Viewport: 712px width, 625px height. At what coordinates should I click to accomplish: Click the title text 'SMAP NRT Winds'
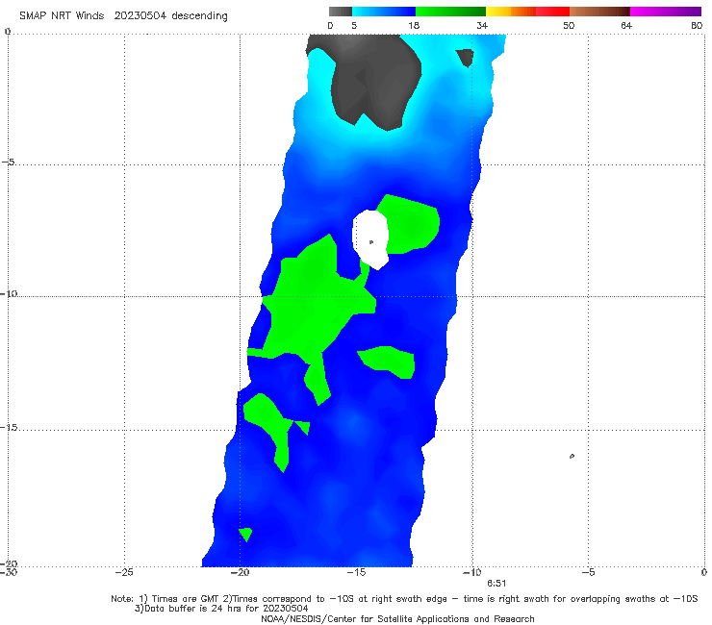pos(62,15)
